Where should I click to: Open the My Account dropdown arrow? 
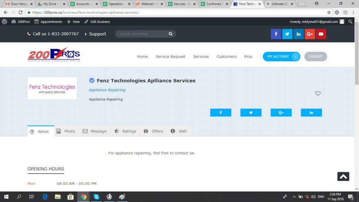pos(296,56)
